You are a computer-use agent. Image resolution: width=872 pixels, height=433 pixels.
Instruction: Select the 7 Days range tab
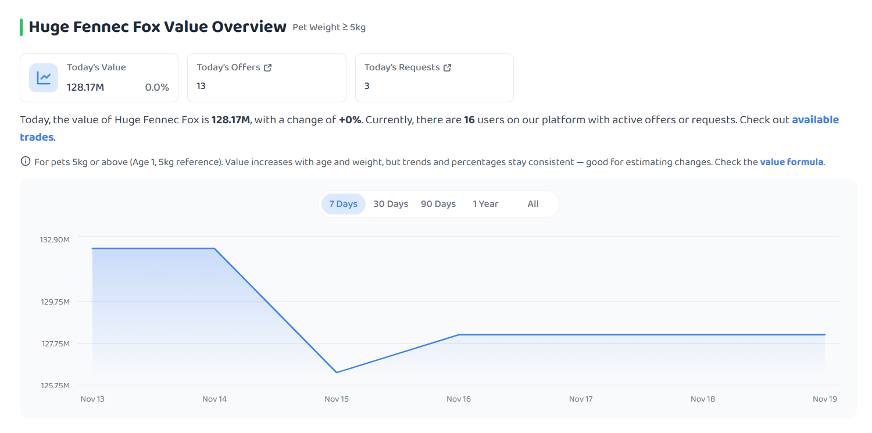click(344, 204)
